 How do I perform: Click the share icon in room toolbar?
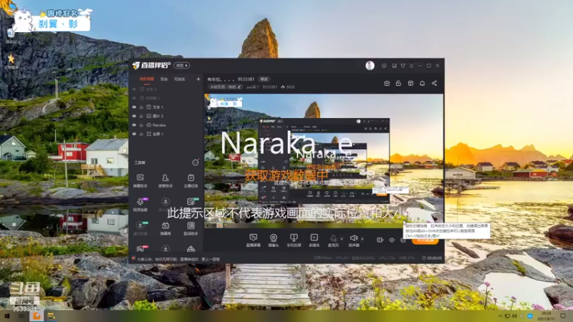point(434,83)
